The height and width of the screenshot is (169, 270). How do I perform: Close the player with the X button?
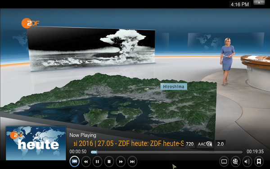(x=259, y=3)
